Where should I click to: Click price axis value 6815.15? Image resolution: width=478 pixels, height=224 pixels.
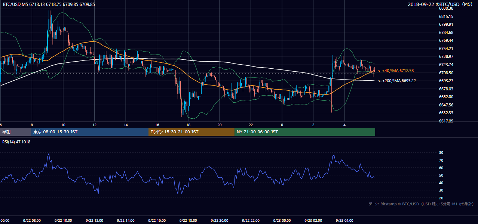(x=446, y=16)
